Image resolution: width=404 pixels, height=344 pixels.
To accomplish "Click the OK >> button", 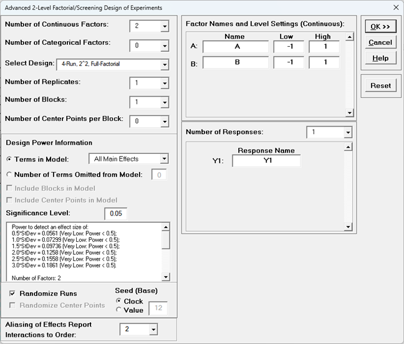I will click(380, 27).
